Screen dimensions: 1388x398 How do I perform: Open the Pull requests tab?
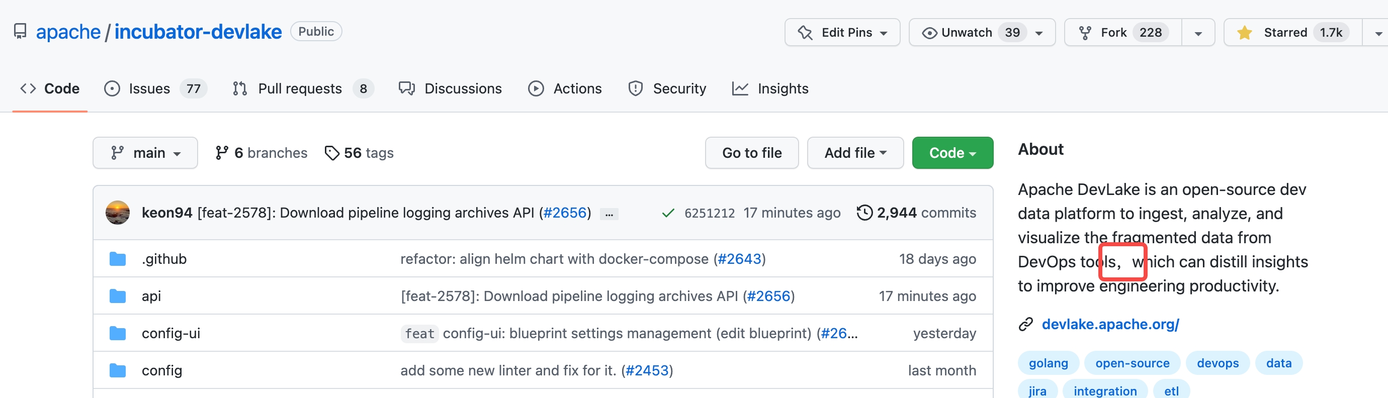[x=300, y=88]
